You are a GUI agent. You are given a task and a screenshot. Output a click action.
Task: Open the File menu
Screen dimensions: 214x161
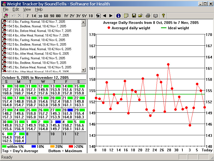point(6,9)
